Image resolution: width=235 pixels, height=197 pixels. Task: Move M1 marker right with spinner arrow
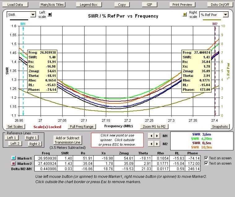[x=157, y=136]
